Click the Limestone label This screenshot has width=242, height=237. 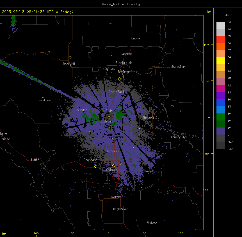[43, 100]
